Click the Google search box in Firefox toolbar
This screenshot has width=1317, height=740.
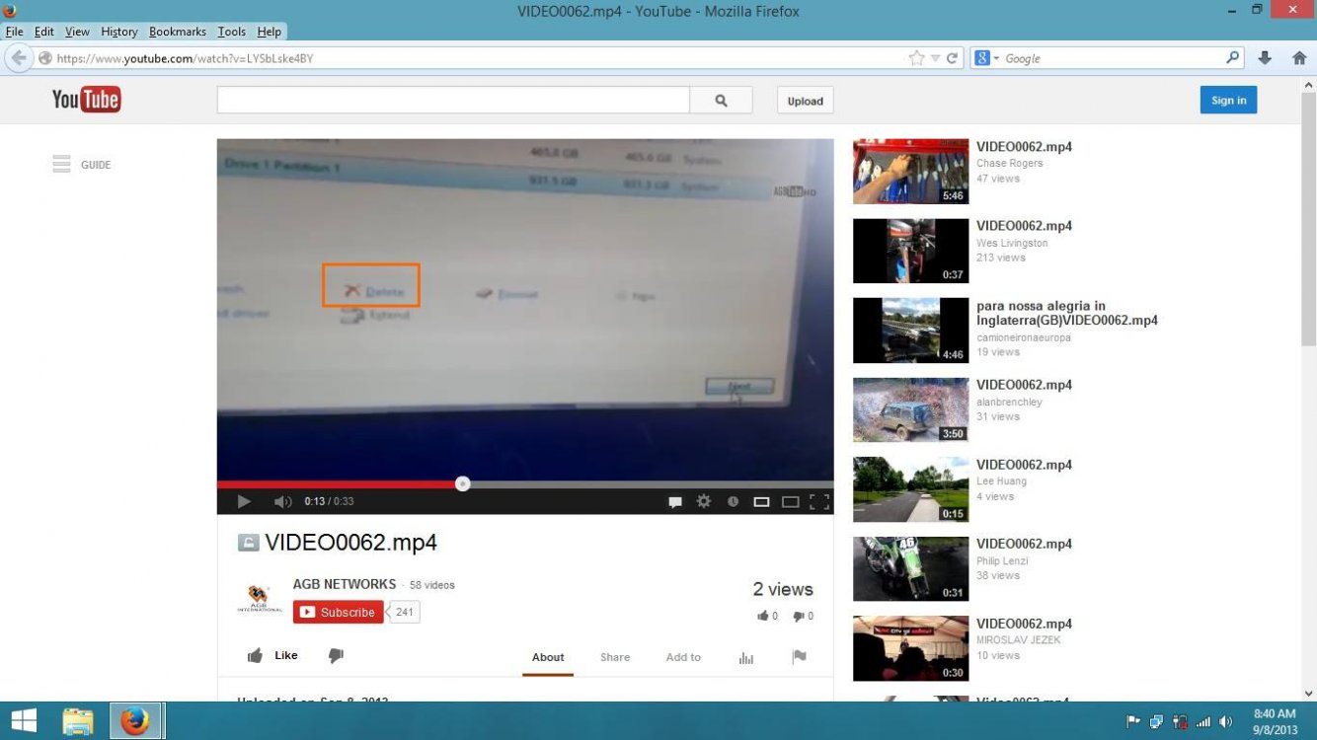point(1114,58)
